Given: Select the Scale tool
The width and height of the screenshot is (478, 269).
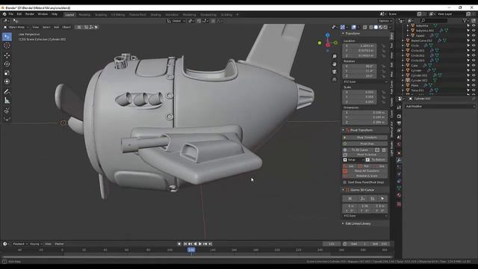Looking at the screenshot, I should coord(7,73).
